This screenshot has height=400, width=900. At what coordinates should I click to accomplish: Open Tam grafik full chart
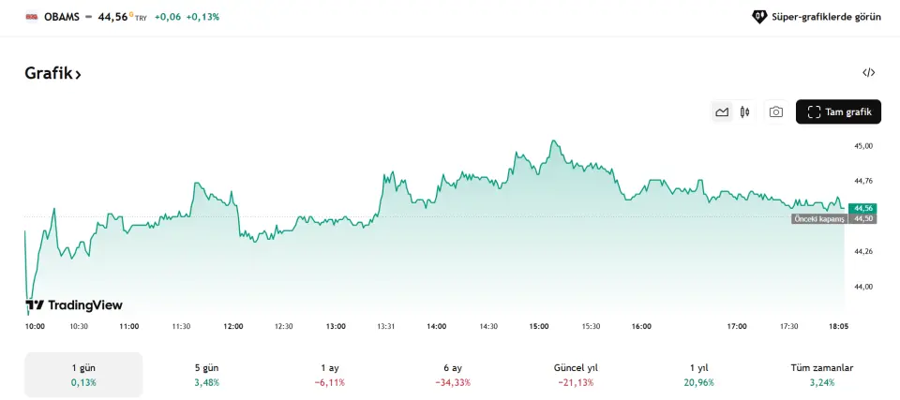point(839,112)
